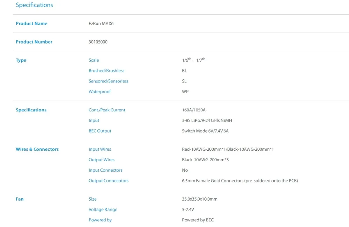Click the SL value
Image resolution: width=349 pixels, height=227 pixels.
(184, 81)
